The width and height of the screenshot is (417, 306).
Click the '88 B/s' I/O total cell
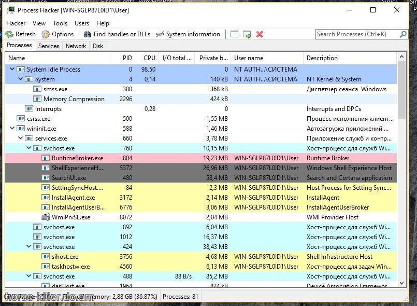point(183,276)
